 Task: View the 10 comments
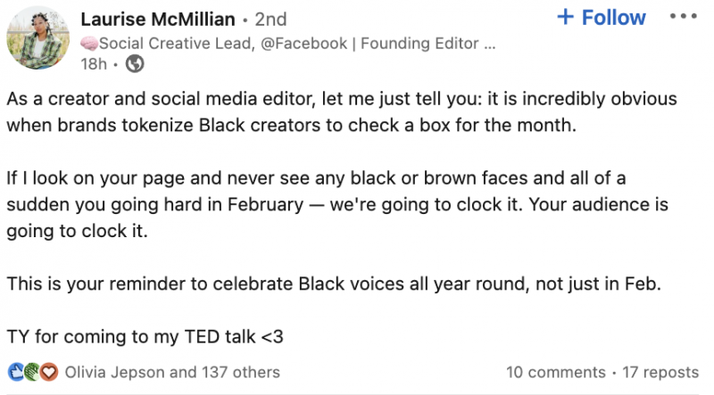pyautogui.click(x=555, y=372)
